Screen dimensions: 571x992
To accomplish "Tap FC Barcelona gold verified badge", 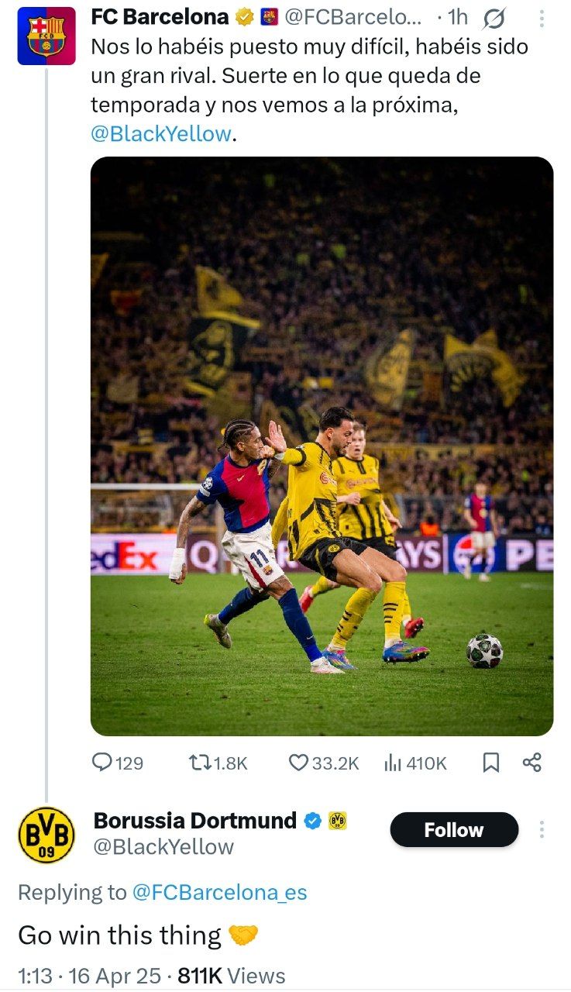I will pos(245,16).
